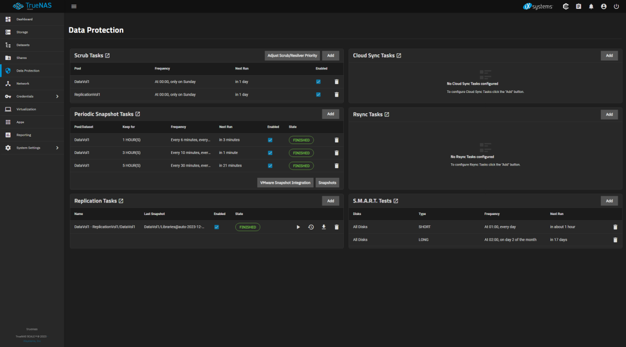Click the iXsystems logo

pos(537,6)
